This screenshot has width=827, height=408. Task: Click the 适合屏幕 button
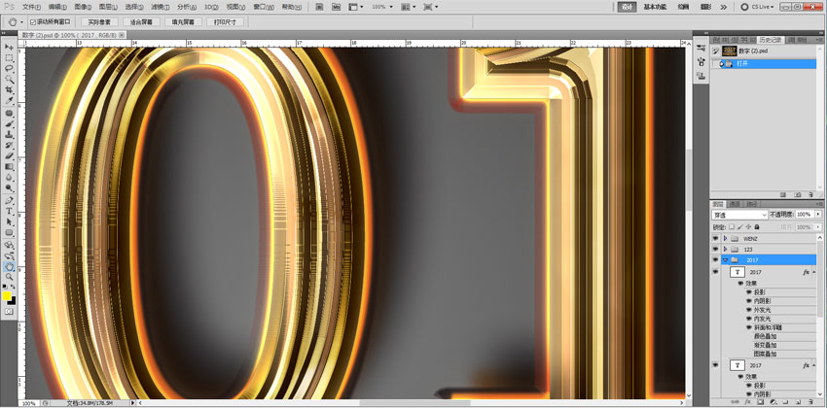(x=141, y=22)
